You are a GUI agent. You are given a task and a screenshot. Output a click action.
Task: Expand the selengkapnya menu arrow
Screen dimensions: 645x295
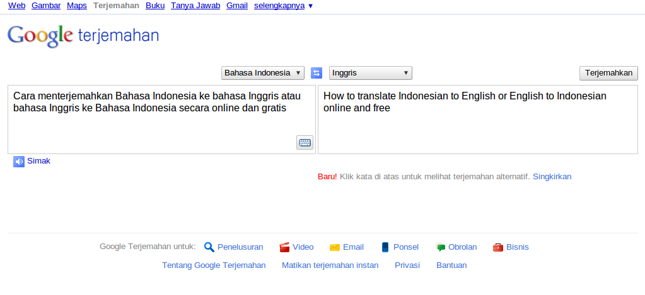coord(310,6)
